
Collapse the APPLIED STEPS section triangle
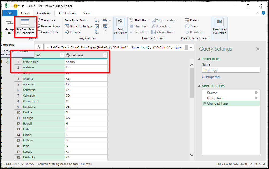click(x=199, y=86)
